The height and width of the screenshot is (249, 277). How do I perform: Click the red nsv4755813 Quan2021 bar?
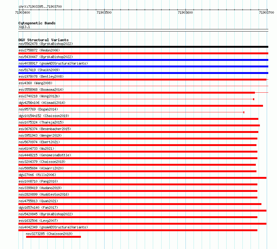pos(140,204)
